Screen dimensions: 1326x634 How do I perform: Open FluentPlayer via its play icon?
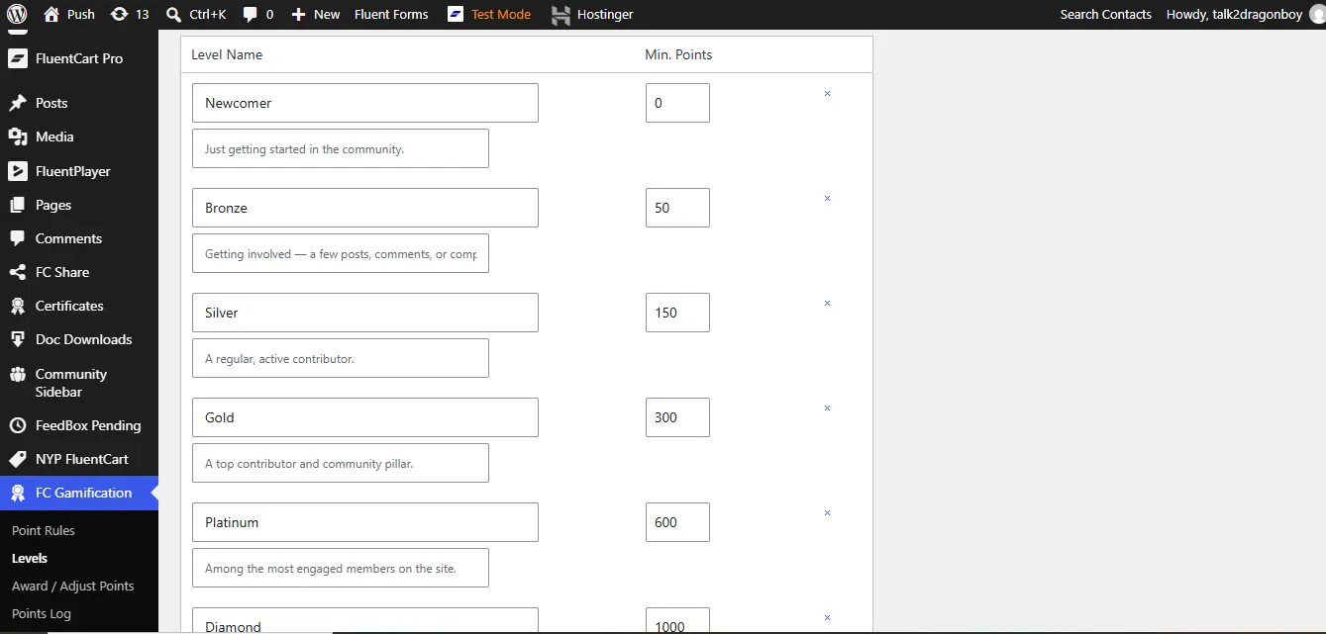(17, 171)
